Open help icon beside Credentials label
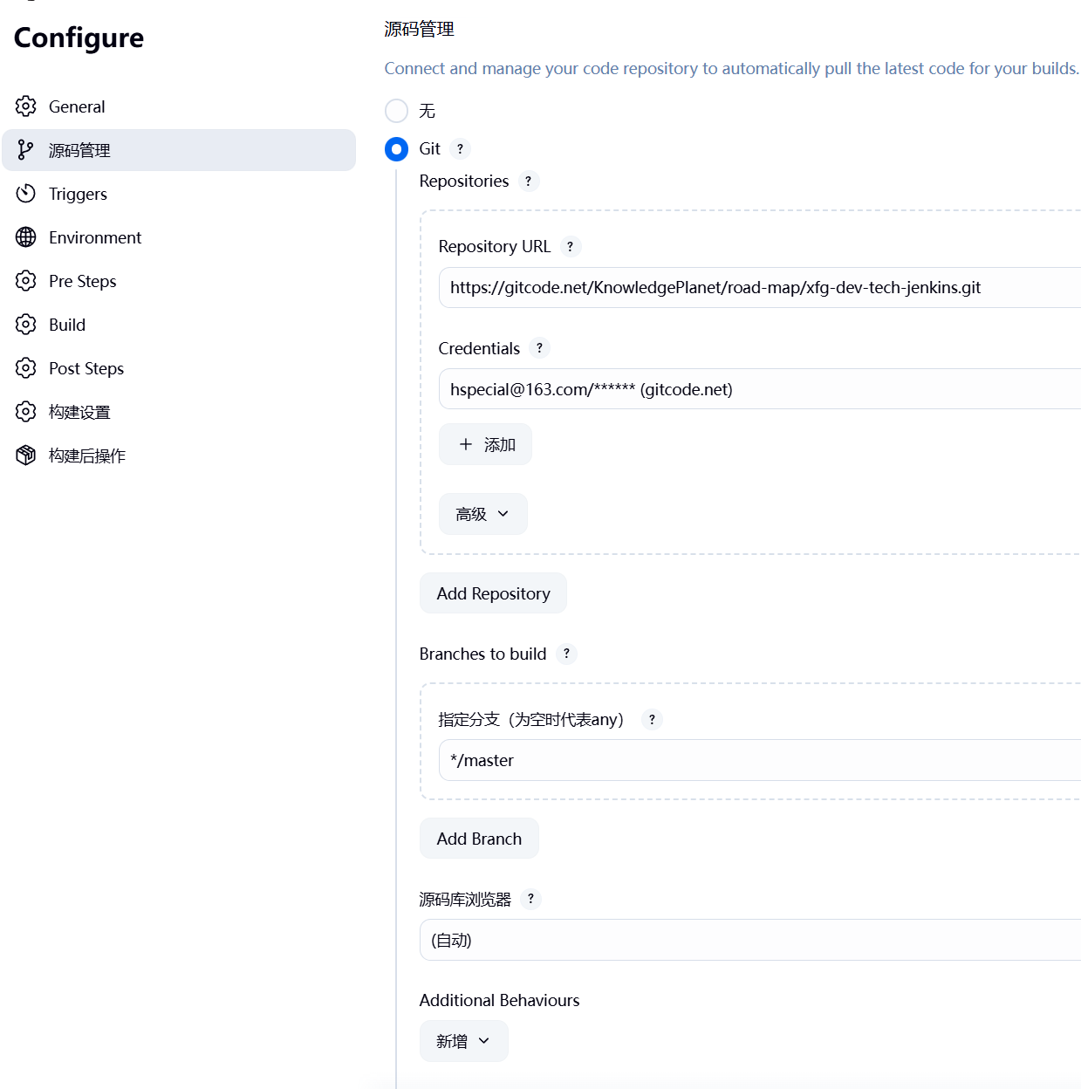 point(540,348)
